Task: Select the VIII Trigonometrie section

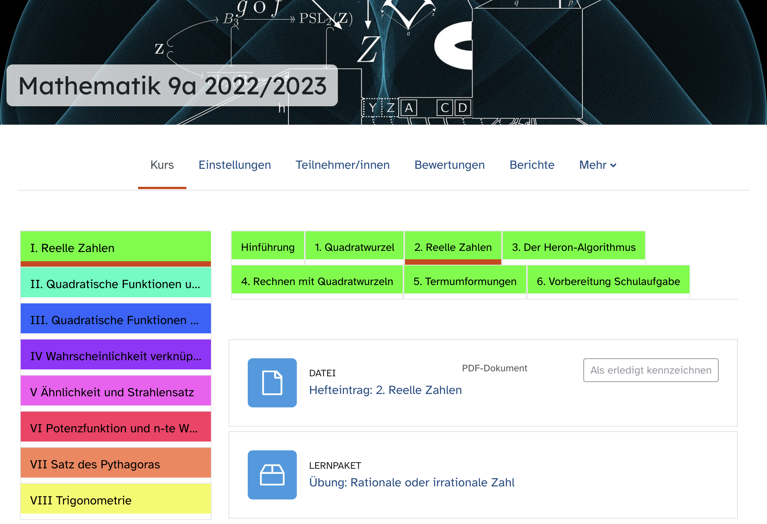Action: 115,500
